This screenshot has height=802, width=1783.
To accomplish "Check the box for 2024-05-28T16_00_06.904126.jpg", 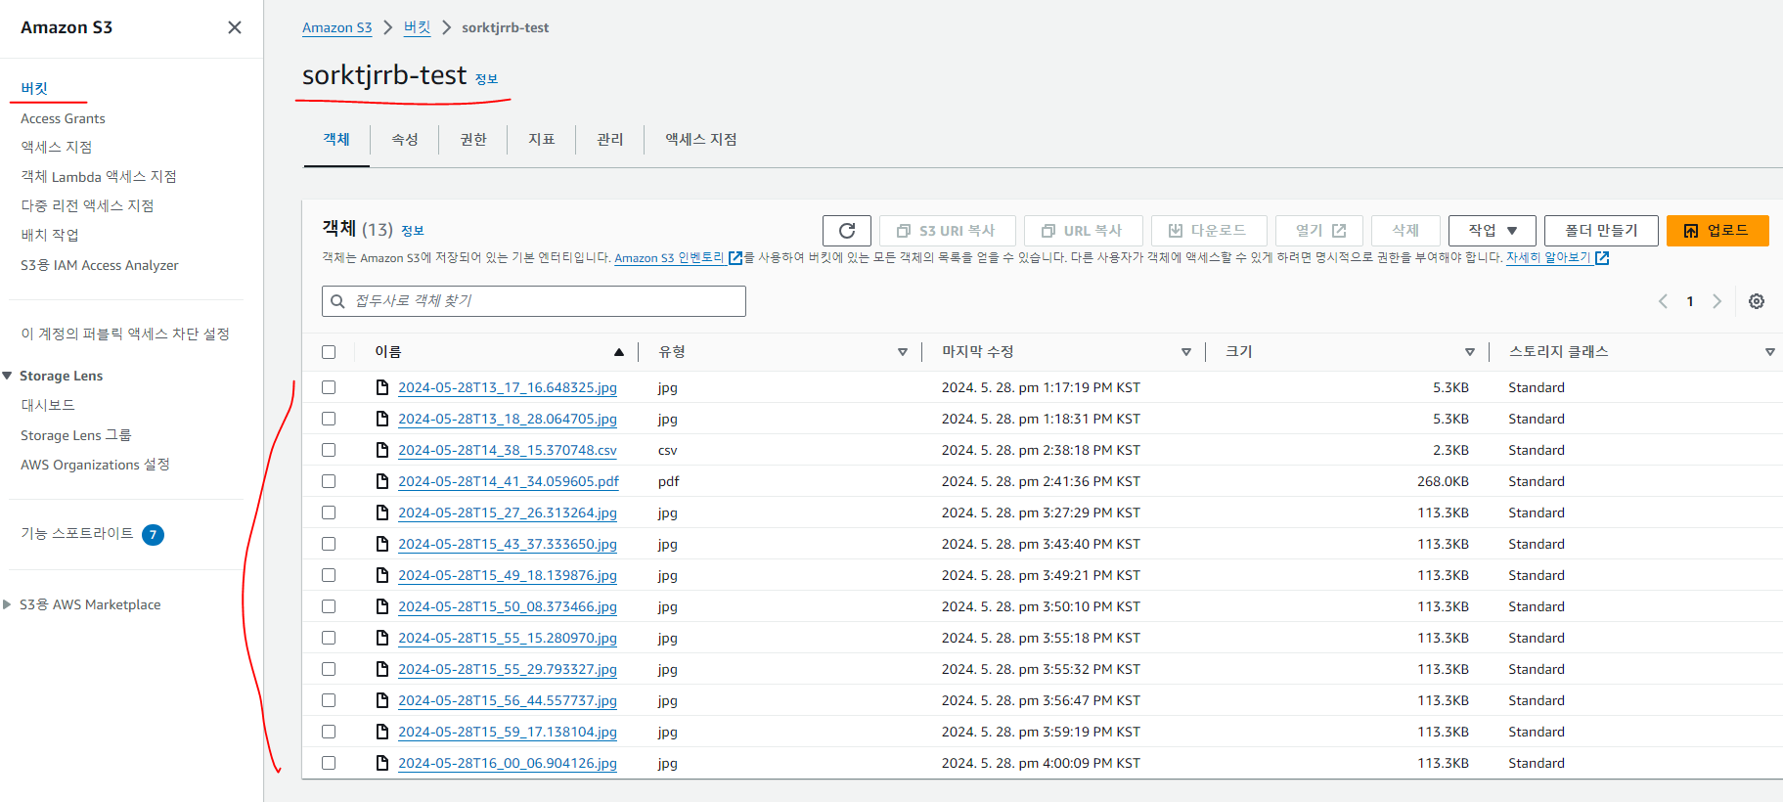I will (329, 763).
